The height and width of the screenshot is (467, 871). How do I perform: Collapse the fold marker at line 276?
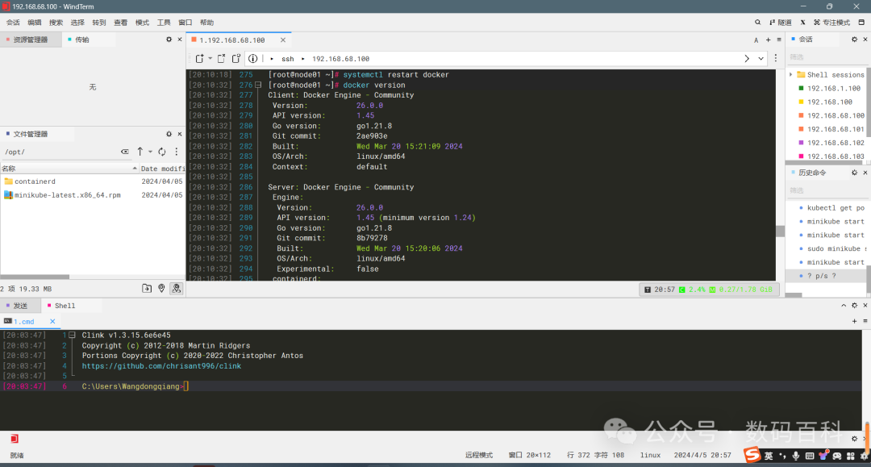(x=258, y=85)
